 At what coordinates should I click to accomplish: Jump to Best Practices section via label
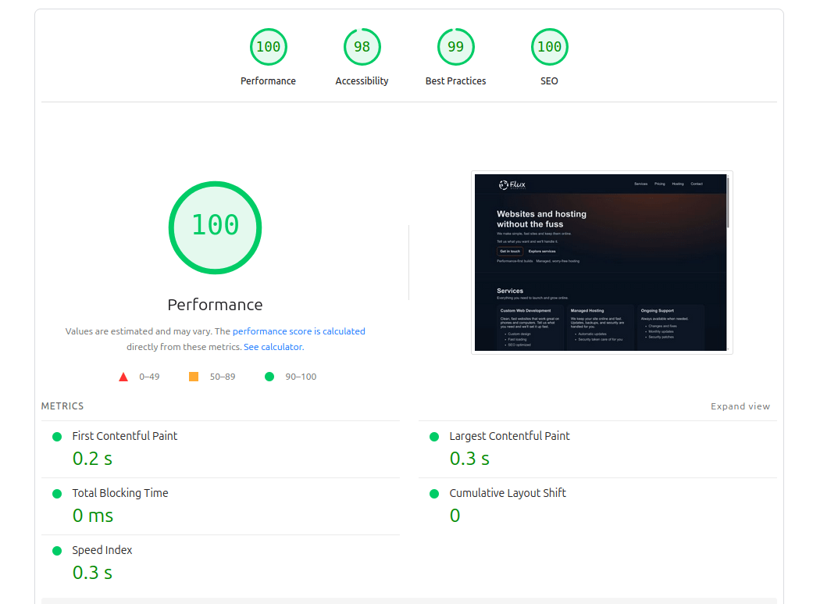(x=455, y=81)
